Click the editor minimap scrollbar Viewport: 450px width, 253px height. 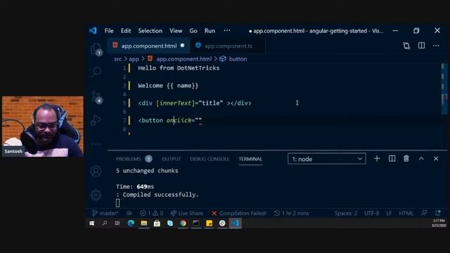coord(444,89)
